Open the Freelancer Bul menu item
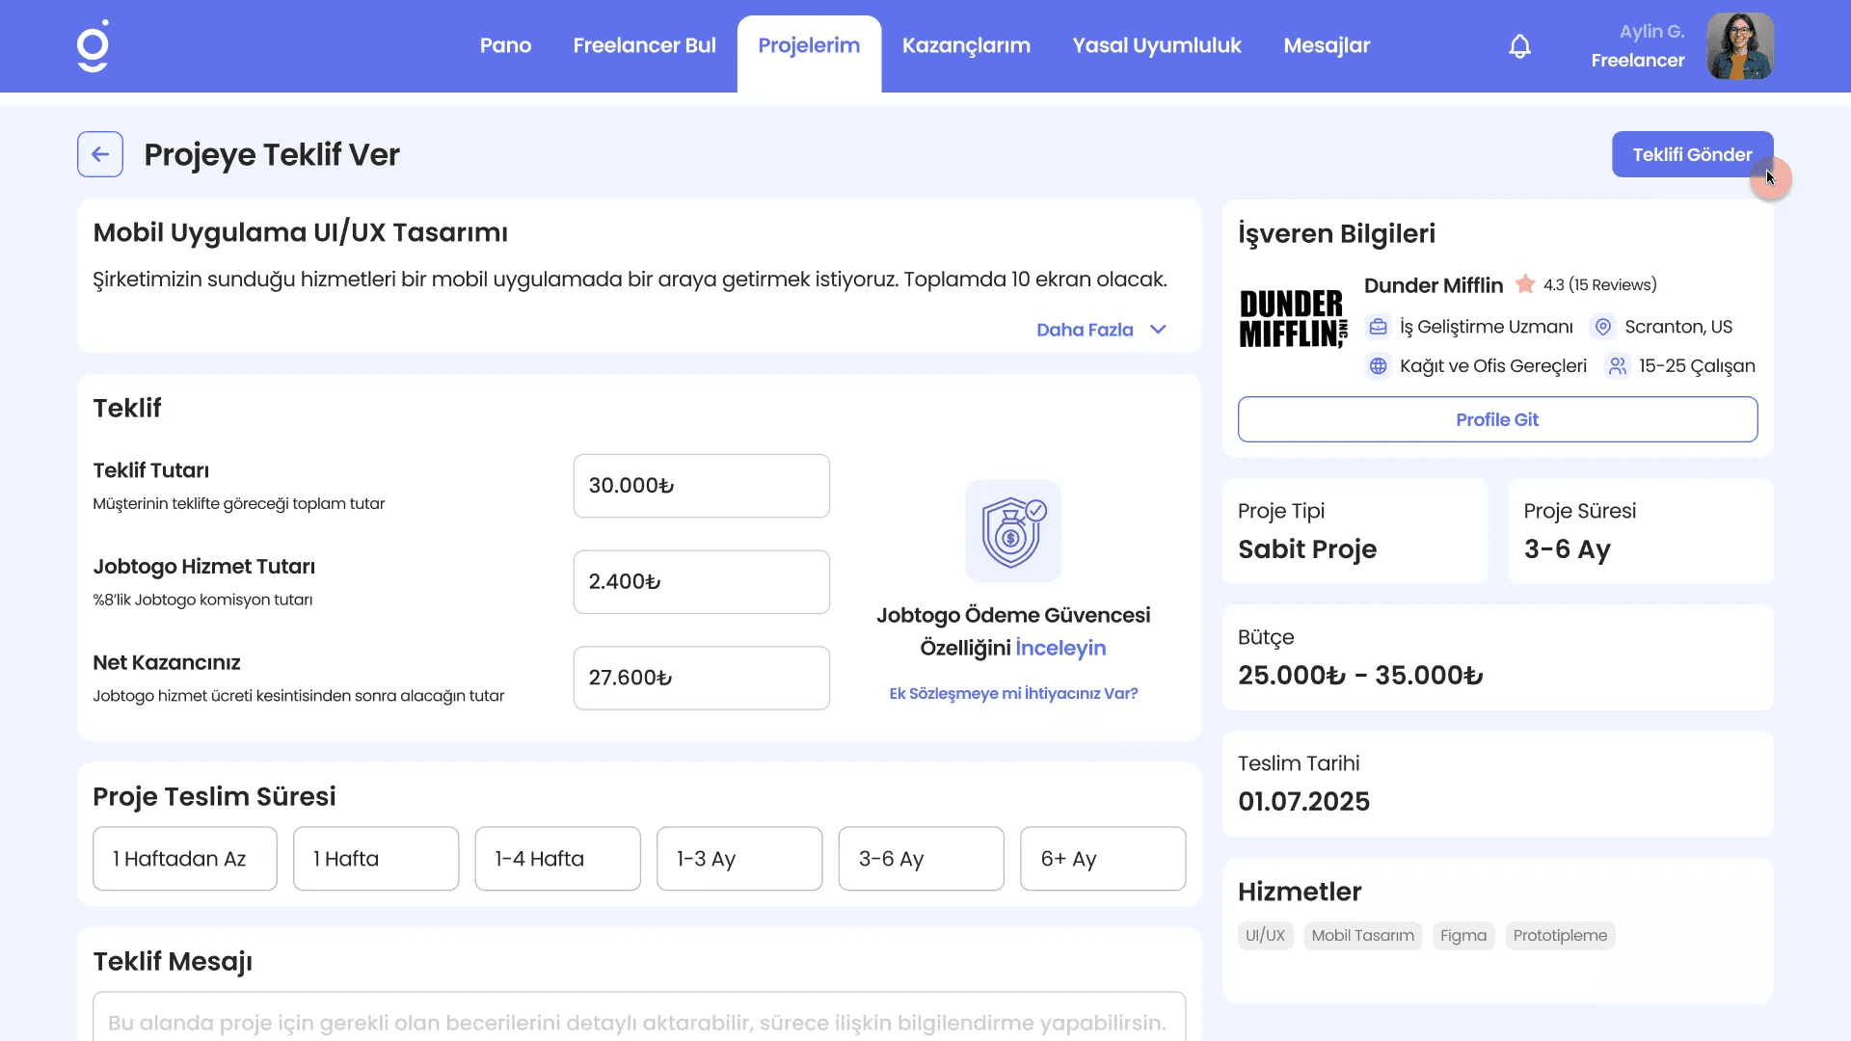This screenshot has width=1851, height=1041. click(644, 46)
